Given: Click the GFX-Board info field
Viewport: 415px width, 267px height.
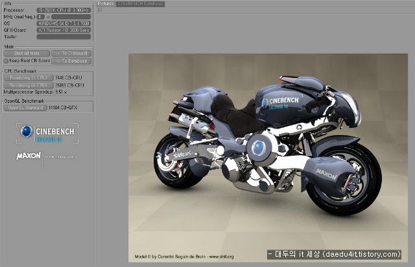Looking at the screenshot, I should click(x=64, y=30).
